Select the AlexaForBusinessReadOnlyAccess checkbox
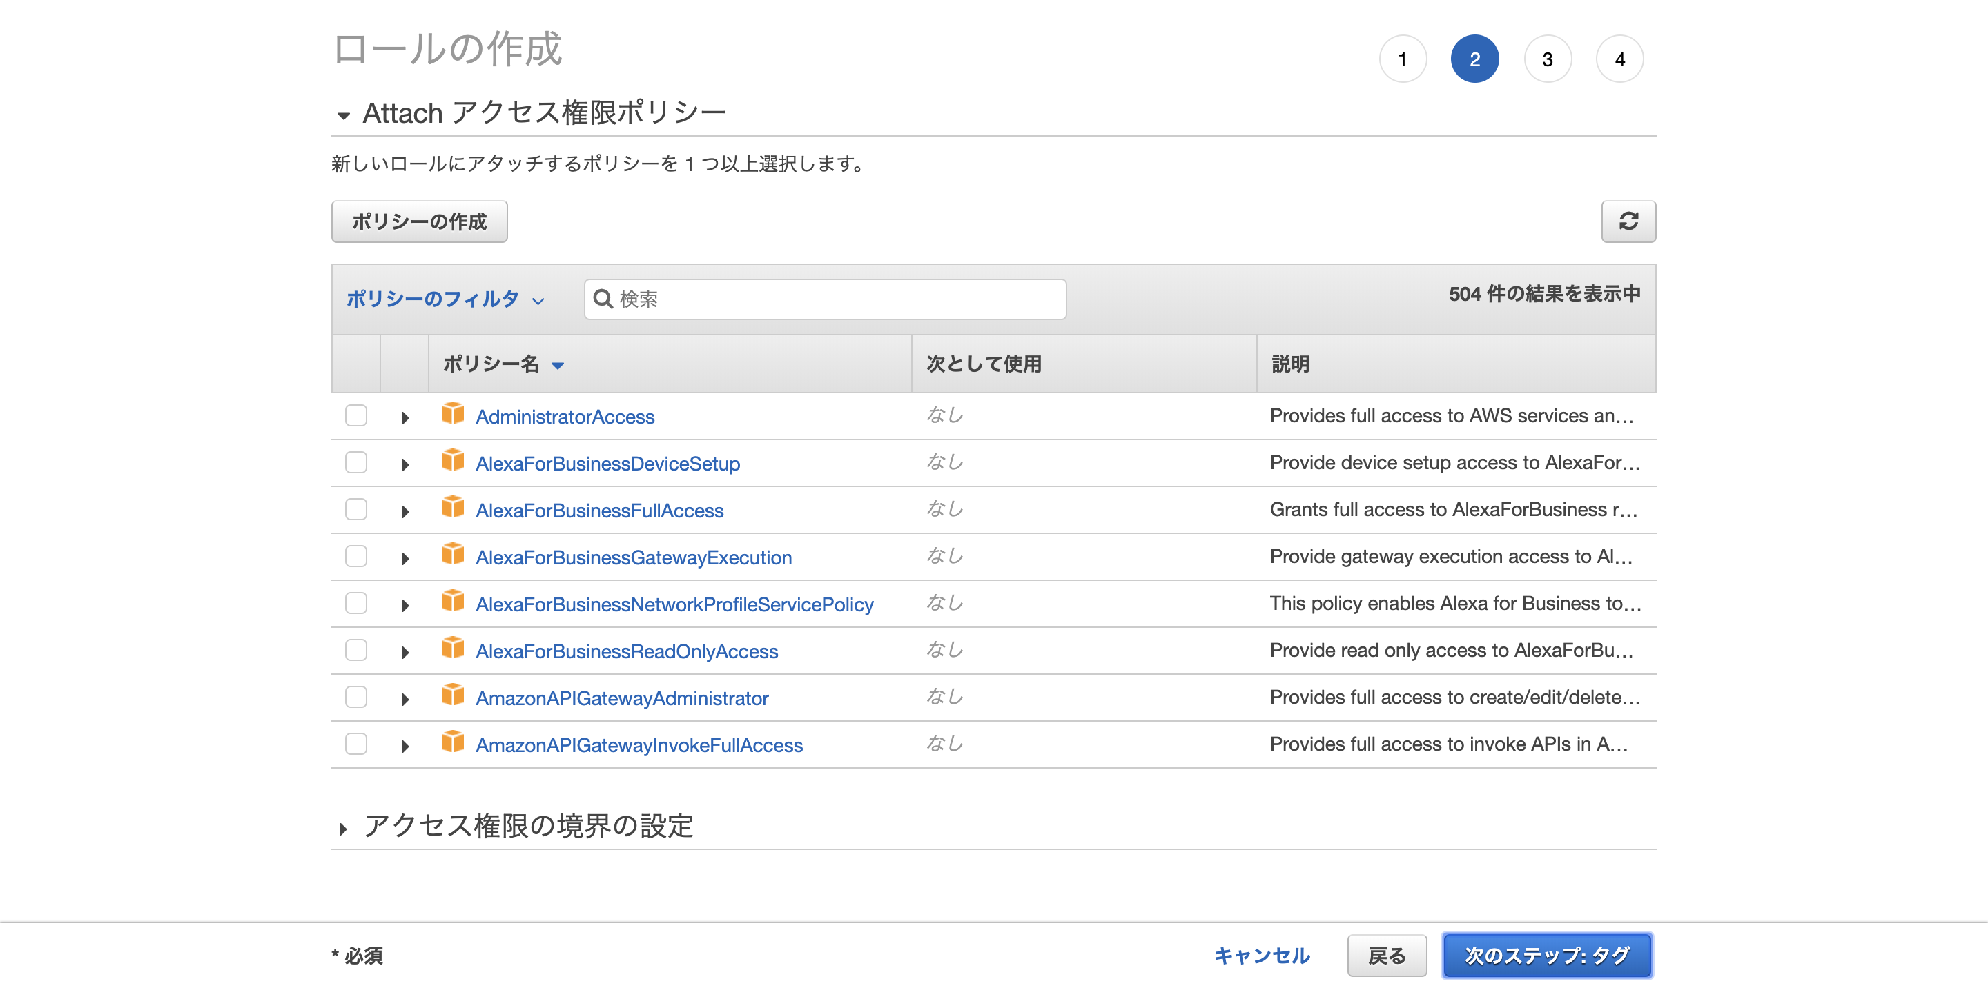The image size is (1988, 988). click(355, 650)
